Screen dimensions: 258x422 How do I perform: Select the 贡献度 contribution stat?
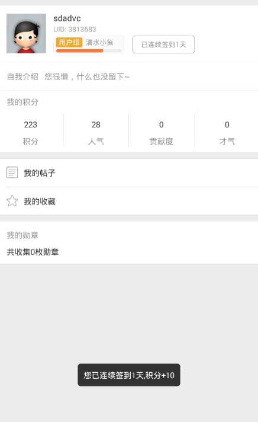[x=161, y=132]
